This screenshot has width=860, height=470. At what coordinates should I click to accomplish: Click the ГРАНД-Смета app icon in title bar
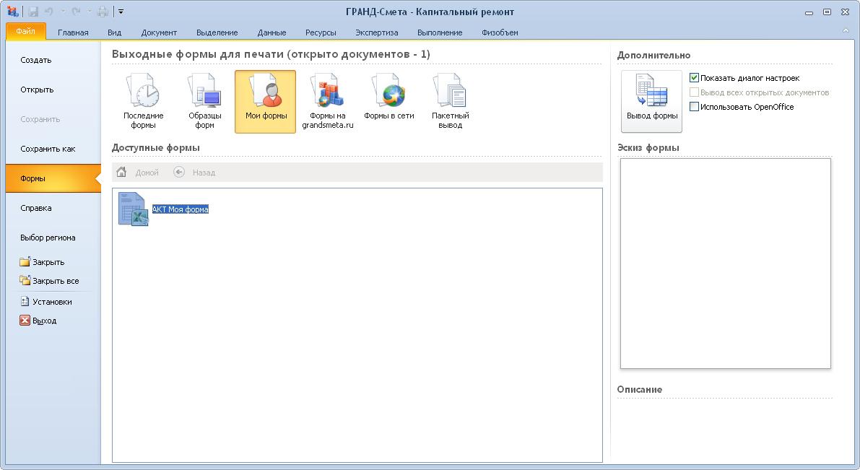[12, 12]
